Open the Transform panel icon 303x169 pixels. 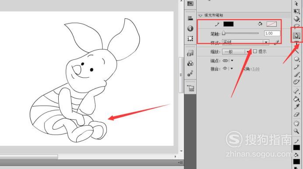coord(190,38)
